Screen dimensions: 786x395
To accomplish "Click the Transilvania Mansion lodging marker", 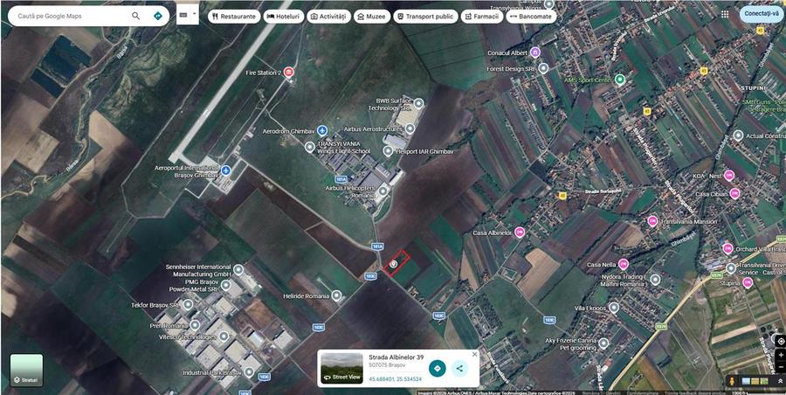I will pyautogui.click(x=652, y=221).
